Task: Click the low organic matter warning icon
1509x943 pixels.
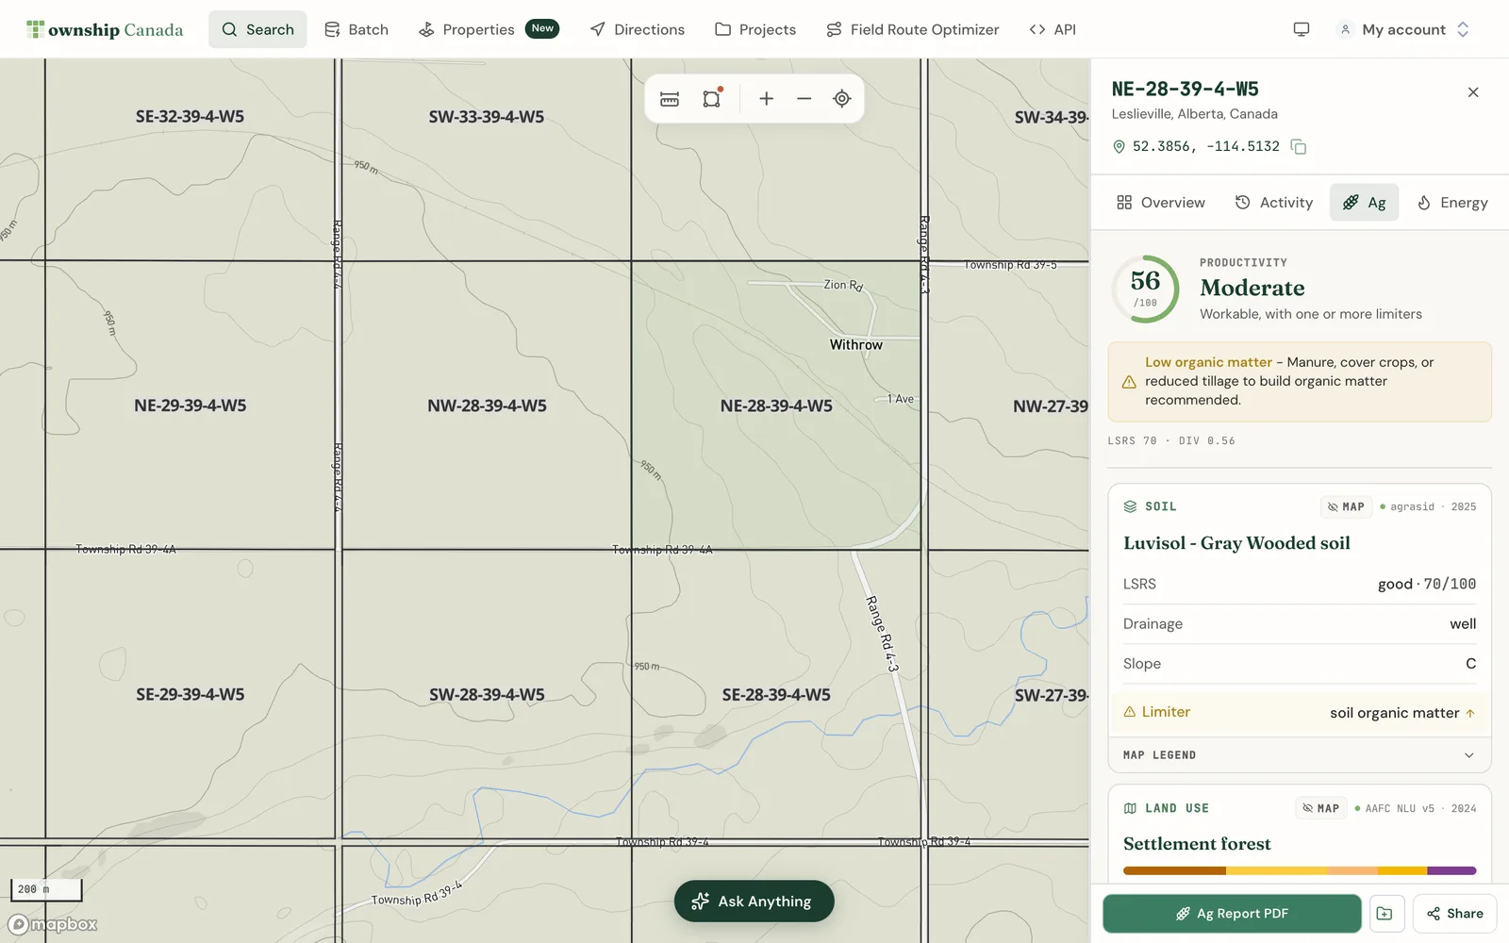Action: 1129,382
